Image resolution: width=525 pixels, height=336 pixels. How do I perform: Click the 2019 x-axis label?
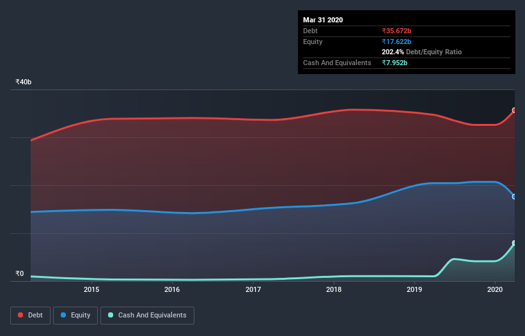[x=414, y=289]
